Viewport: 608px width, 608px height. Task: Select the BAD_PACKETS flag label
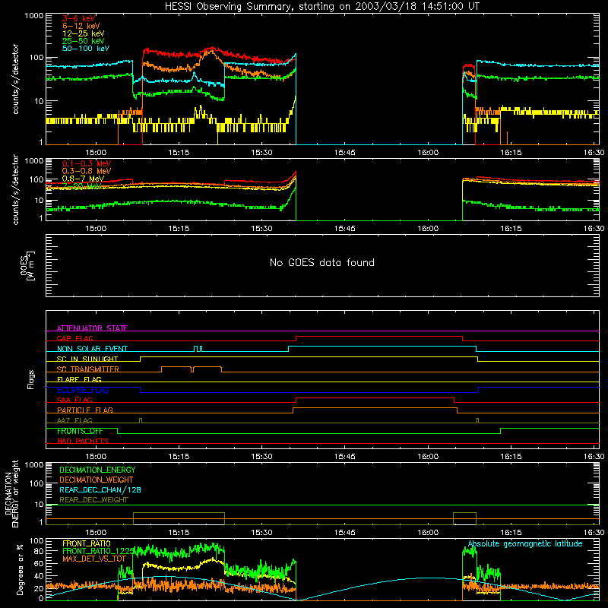83,441
